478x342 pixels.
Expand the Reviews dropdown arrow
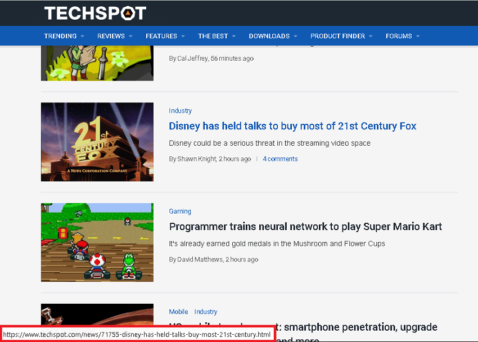click(x=130, y=36)
